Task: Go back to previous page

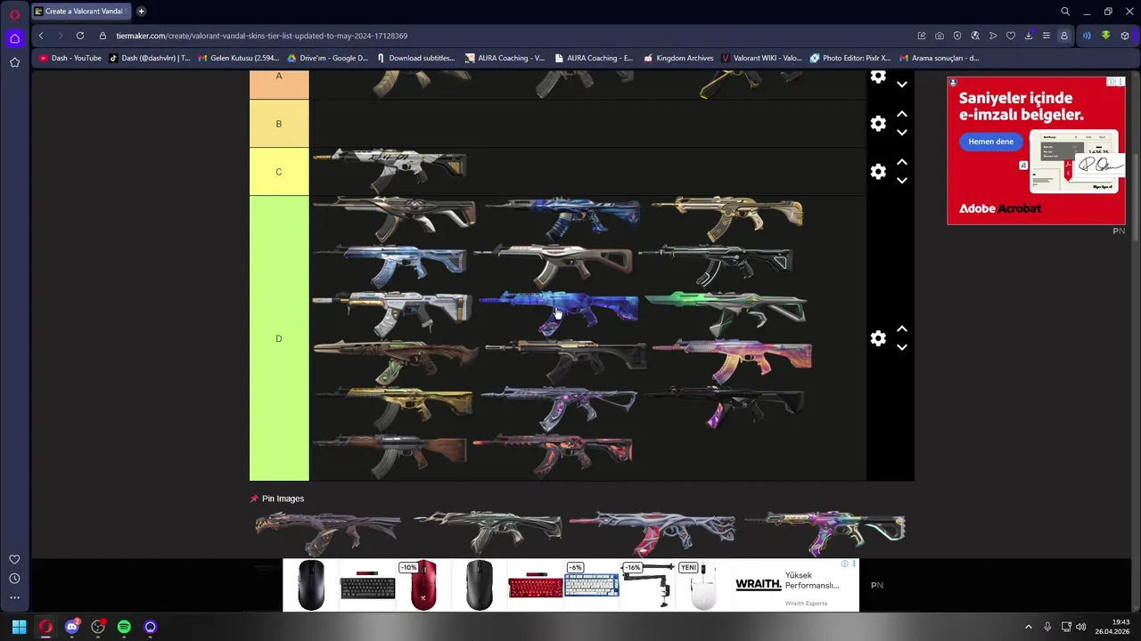Action: coord(41,36)
